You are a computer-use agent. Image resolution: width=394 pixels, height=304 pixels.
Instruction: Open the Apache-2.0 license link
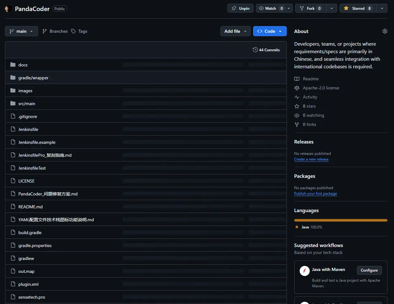coord(321,88)
